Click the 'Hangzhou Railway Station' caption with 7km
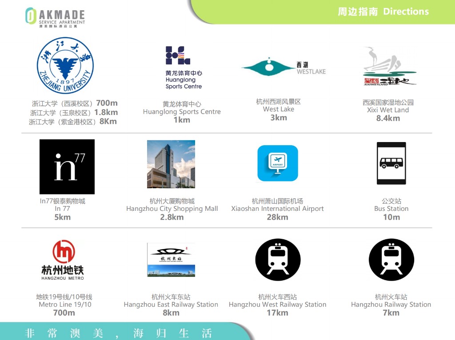 [x=391, y=304]
